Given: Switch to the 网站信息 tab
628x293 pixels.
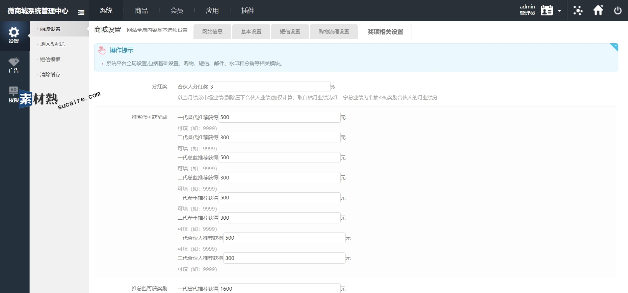Looking at the screenshot, I should click(212, 31).
